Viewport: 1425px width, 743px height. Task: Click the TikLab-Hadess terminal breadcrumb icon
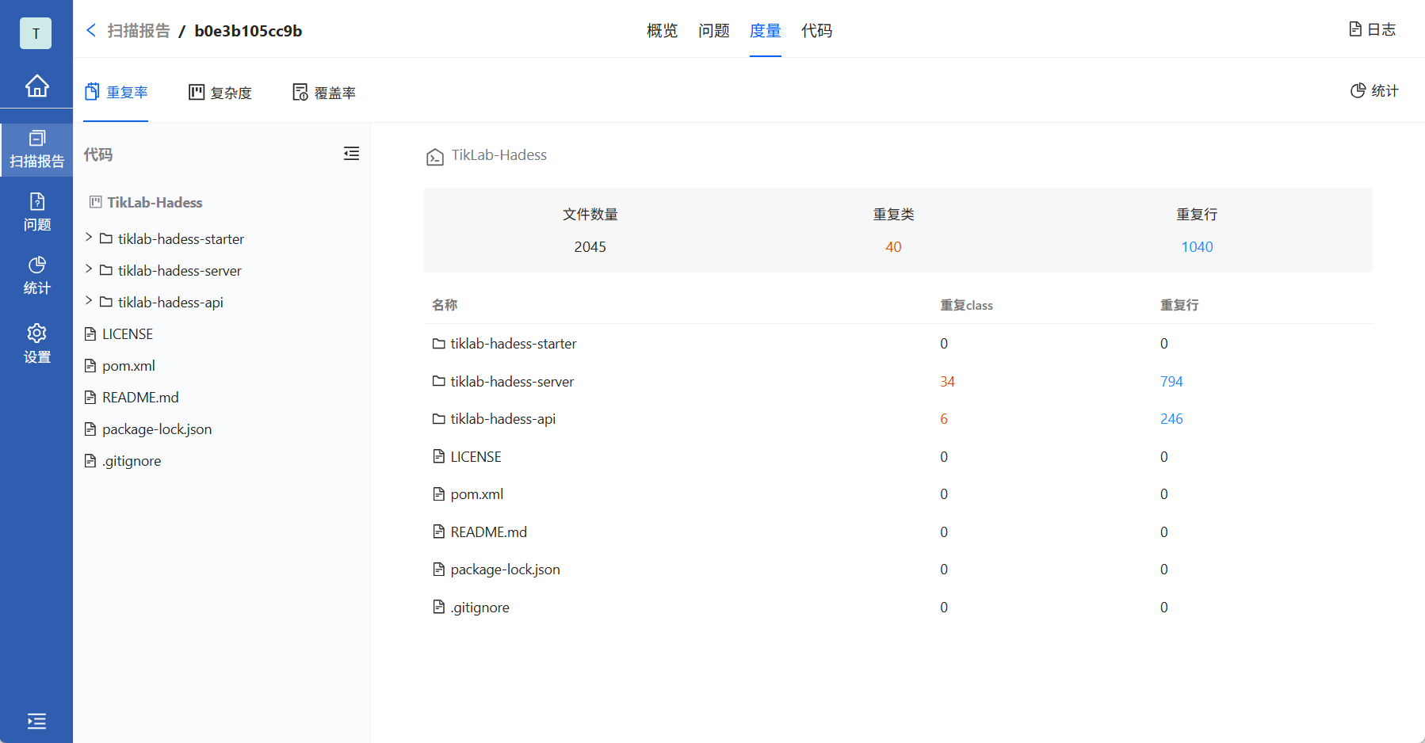coord(434,157)
